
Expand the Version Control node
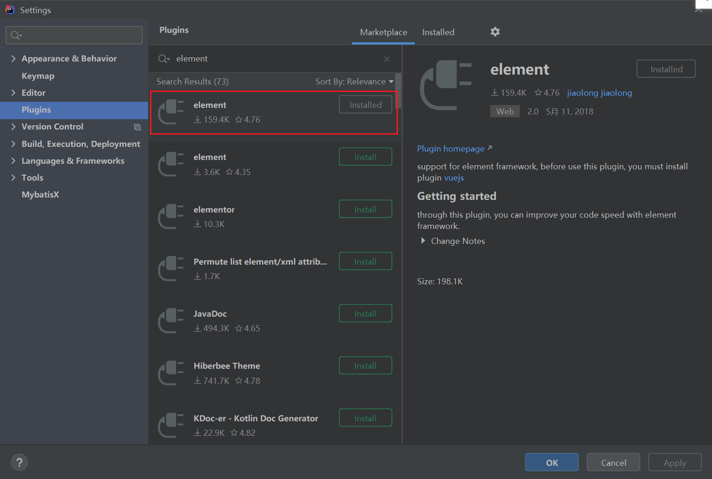13,127
